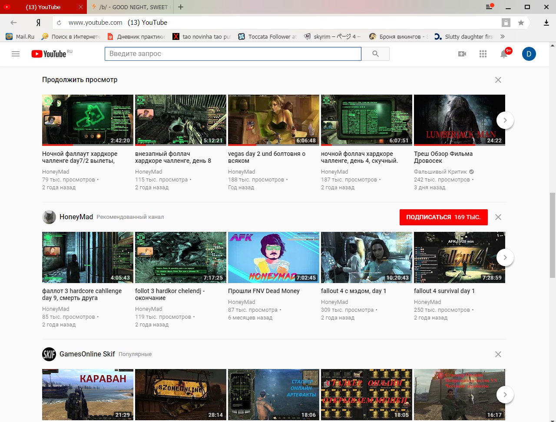Open browser downloads arrow icon
The width and height of the screenshot is (556, 422).
click(546, 23)
